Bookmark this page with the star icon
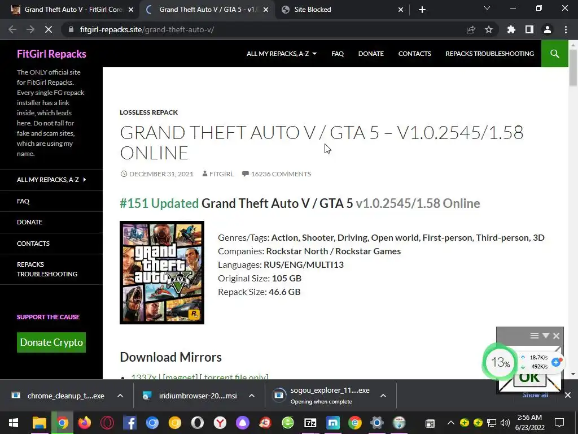This screenshot has width=578, height=434. (489, 29)
